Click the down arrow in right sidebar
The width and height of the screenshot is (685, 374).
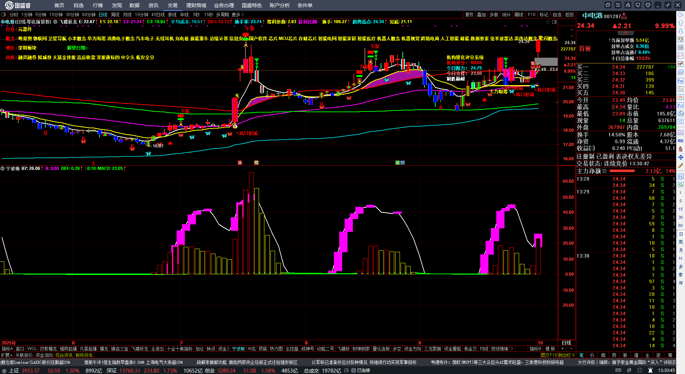click(681, 31)
